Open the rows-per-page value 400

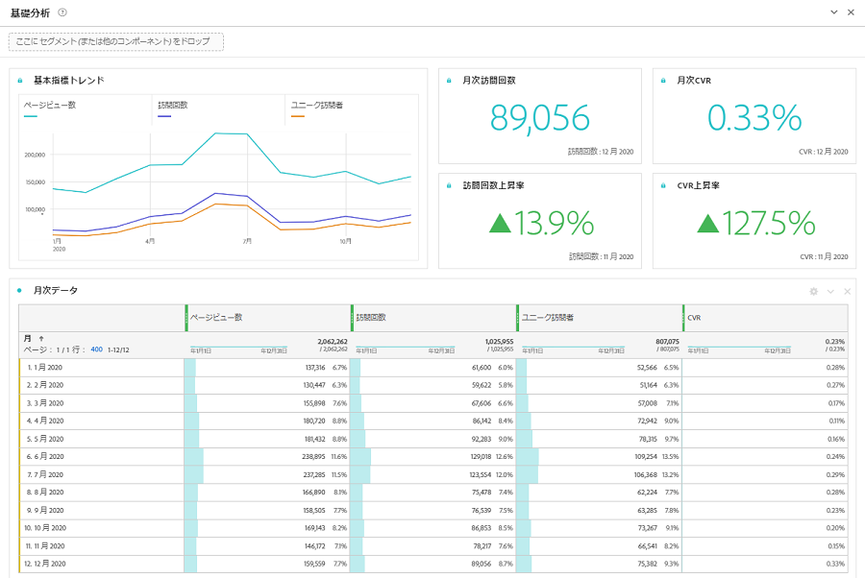96,349
